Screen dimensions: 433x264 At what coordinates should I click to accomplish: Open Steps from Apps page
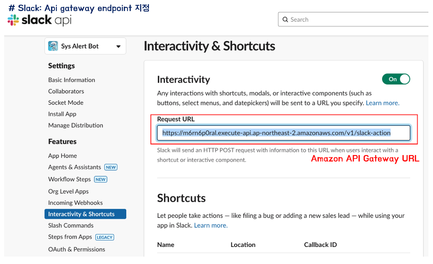click(70, 237)
